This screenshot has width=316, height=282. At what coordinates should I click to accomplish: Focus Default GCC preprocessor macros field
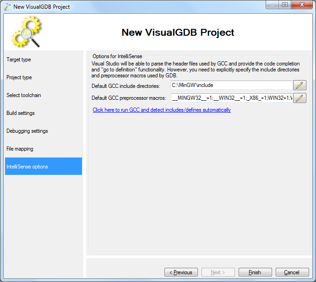232,98
